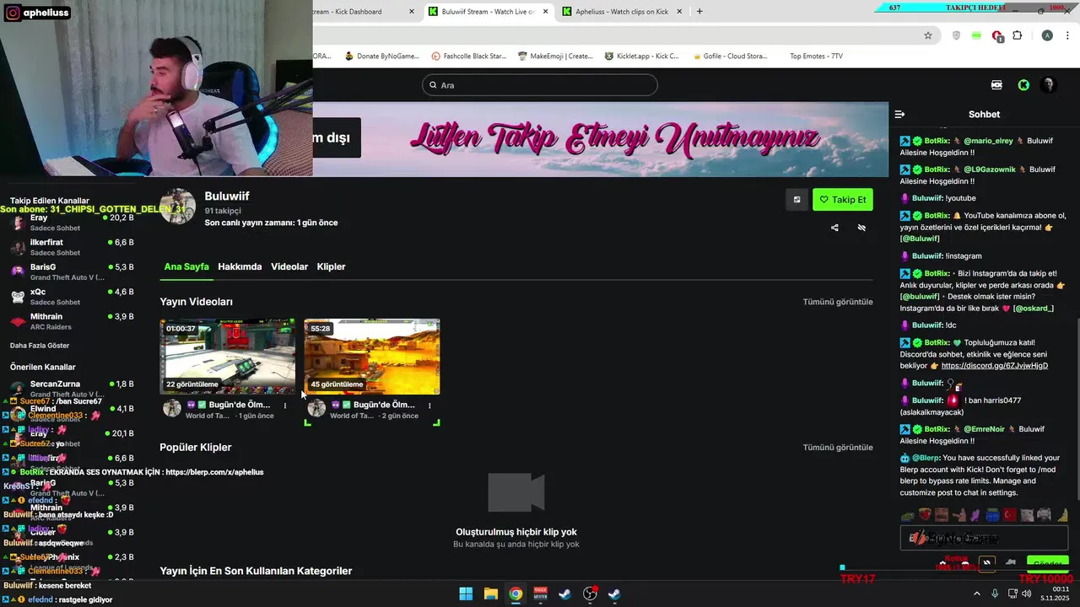Open the Chrome extensions puzzle icon
This screenshot has height=607, width=1080.
tap(1018, 35)
